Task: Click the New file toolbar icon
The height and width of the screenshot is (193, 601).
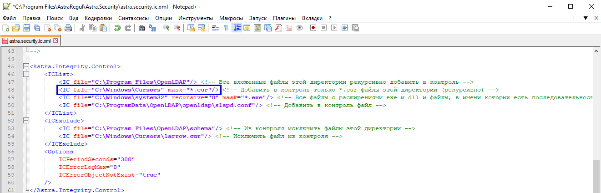Action: 6,28
